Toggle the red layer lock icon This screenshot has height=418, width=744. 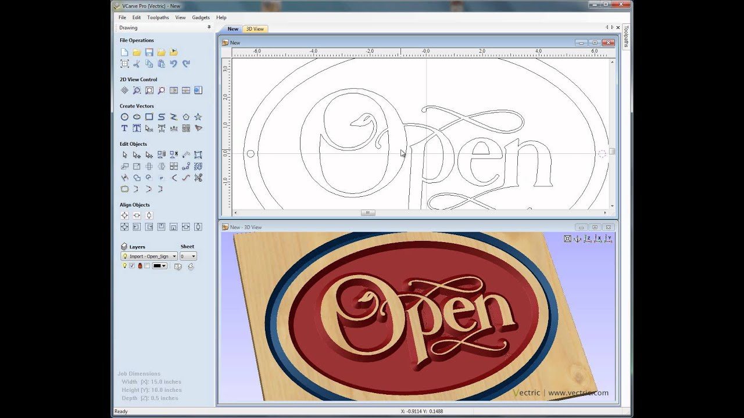[x=139, y=266]
